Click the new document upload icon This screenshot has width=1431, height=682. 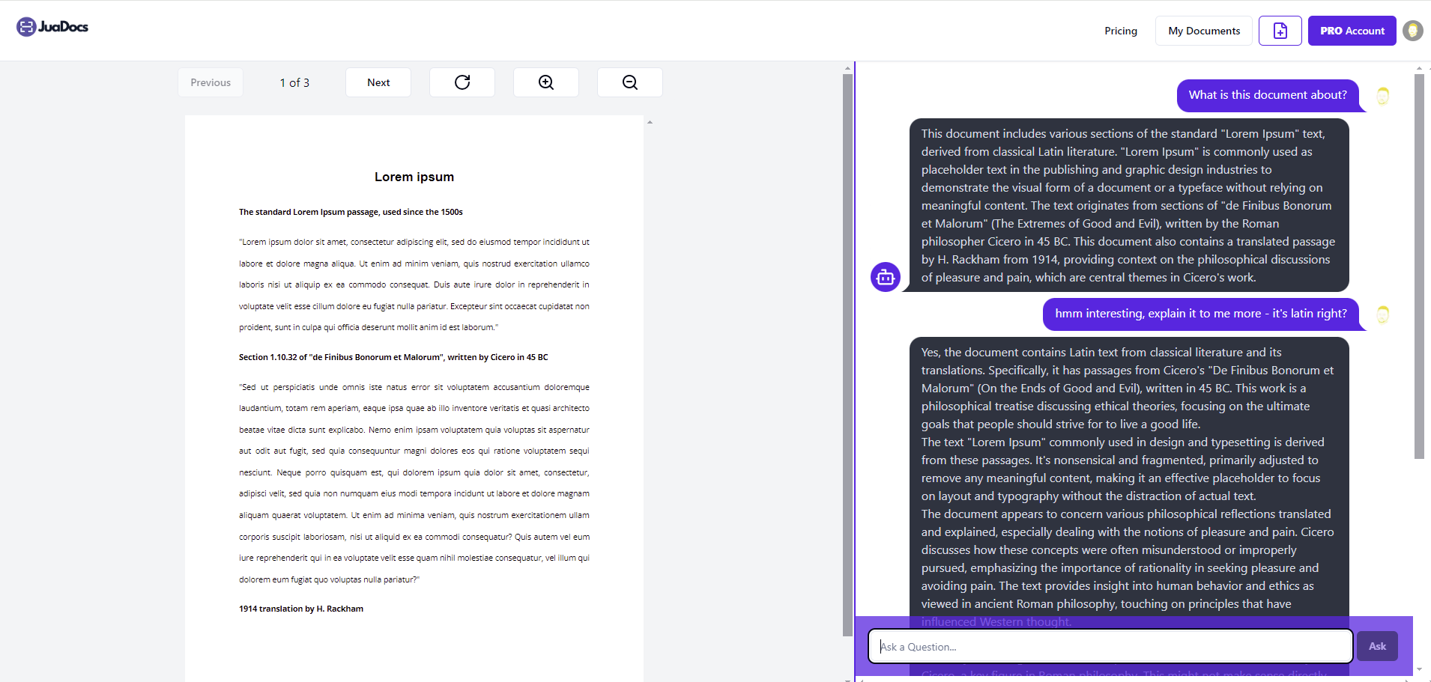click(1280, 31)
